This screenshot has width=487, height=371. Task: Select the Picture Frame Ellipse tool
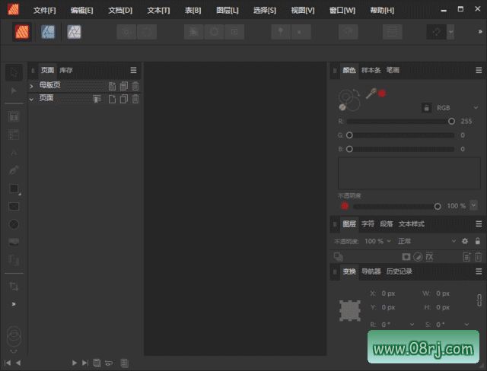14,224
